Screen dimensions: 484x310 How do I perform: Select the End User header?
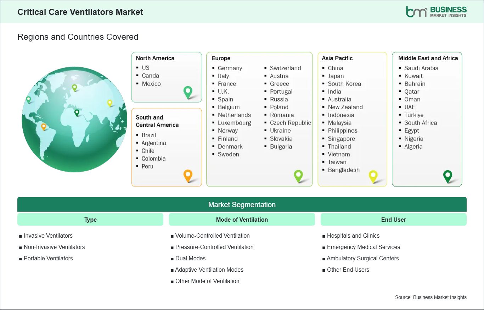393,220
